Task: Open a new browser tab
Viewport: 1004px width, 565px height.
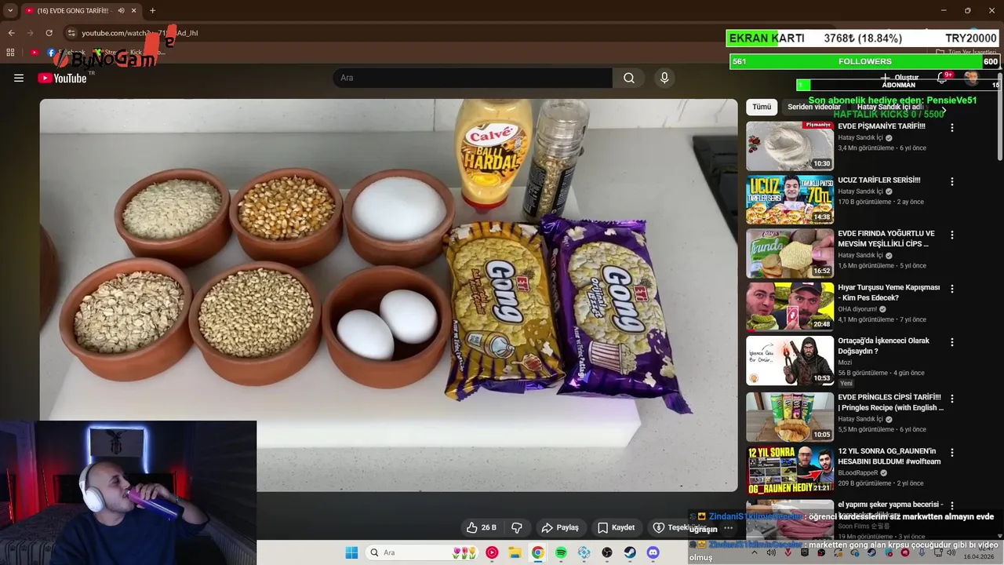Action: (152, 10)
